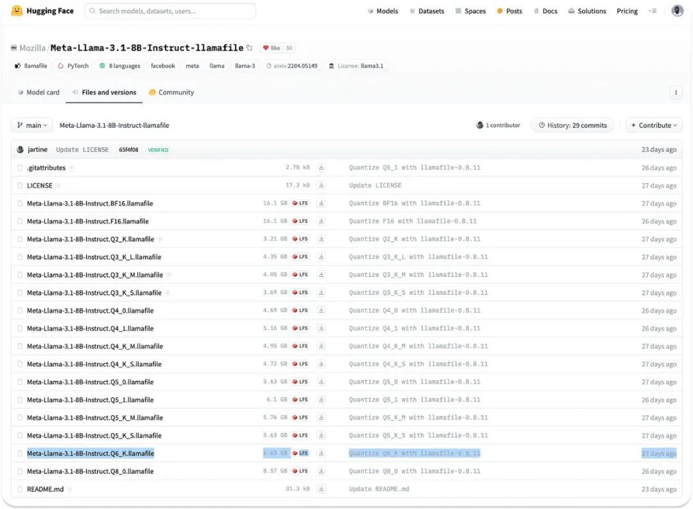
Task: Click the repo path breadcrumb Meta-Llama-3.1-8B-Instruct-llamafile
Action: tap(114, 126)
